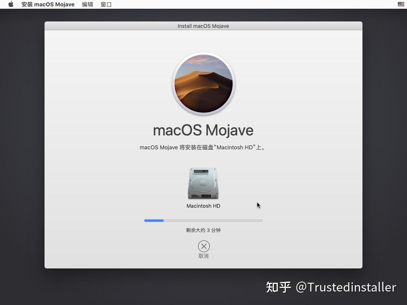Click the macOS Mojave heading text
The width and height of the screenshot is (407, 305).
[203, 130]
